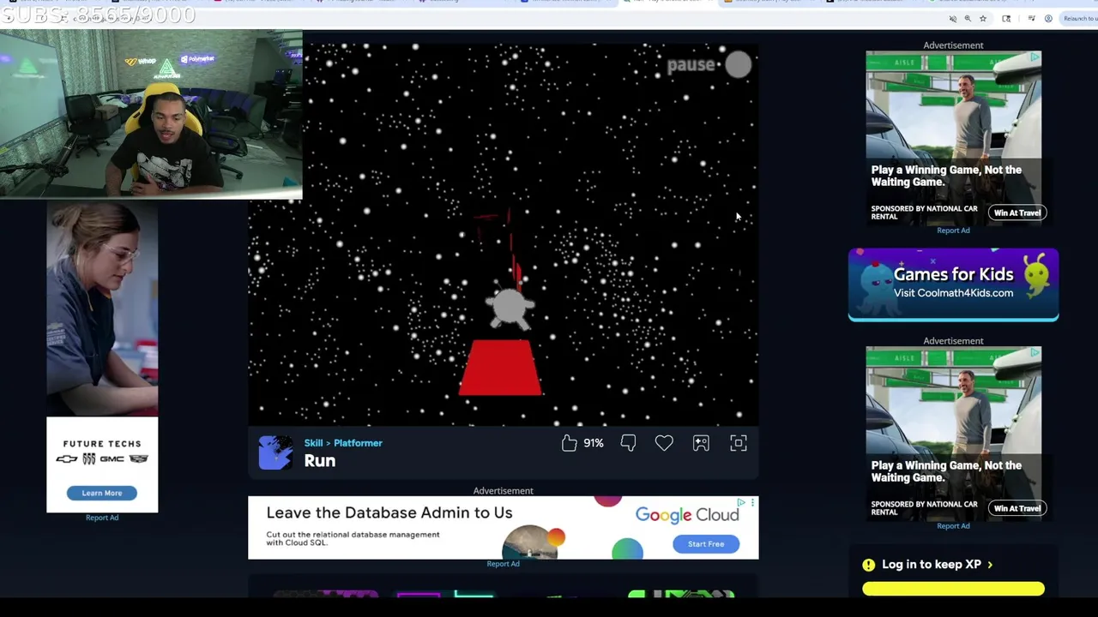The width and height of the screenshot is (1098, 617).
Task: Click the red platform tile in the game
Action: click(x=501, y=367)
